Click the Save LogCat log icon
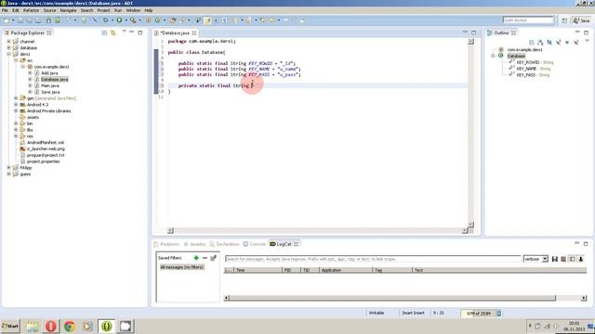Screen dimensions: 595x334 (x=555, y=259)
